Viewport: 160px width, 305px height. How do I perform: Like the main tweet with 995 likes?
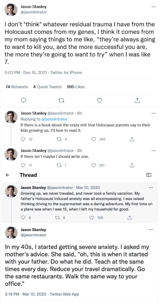click(99, 101)
